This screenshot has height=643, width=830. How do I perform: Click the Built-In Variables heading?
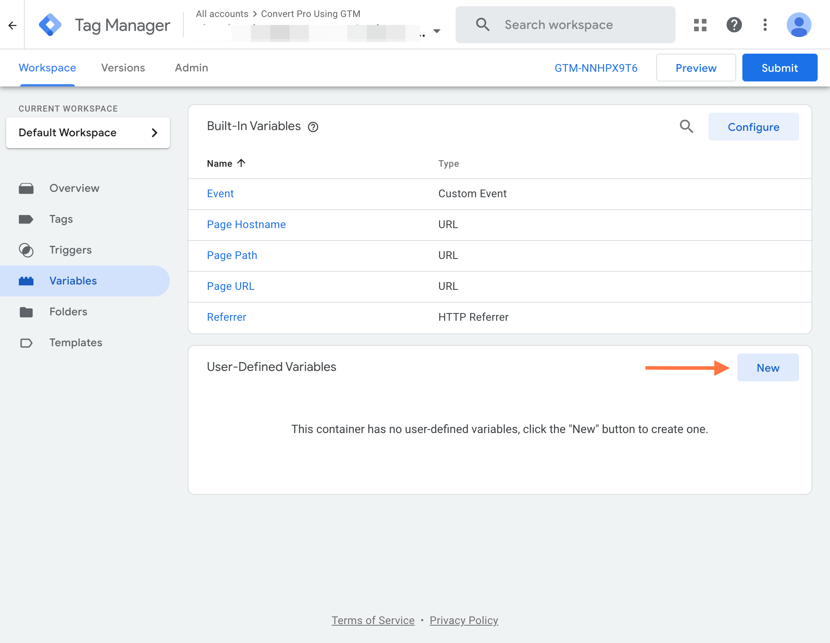tap(254, 126)
